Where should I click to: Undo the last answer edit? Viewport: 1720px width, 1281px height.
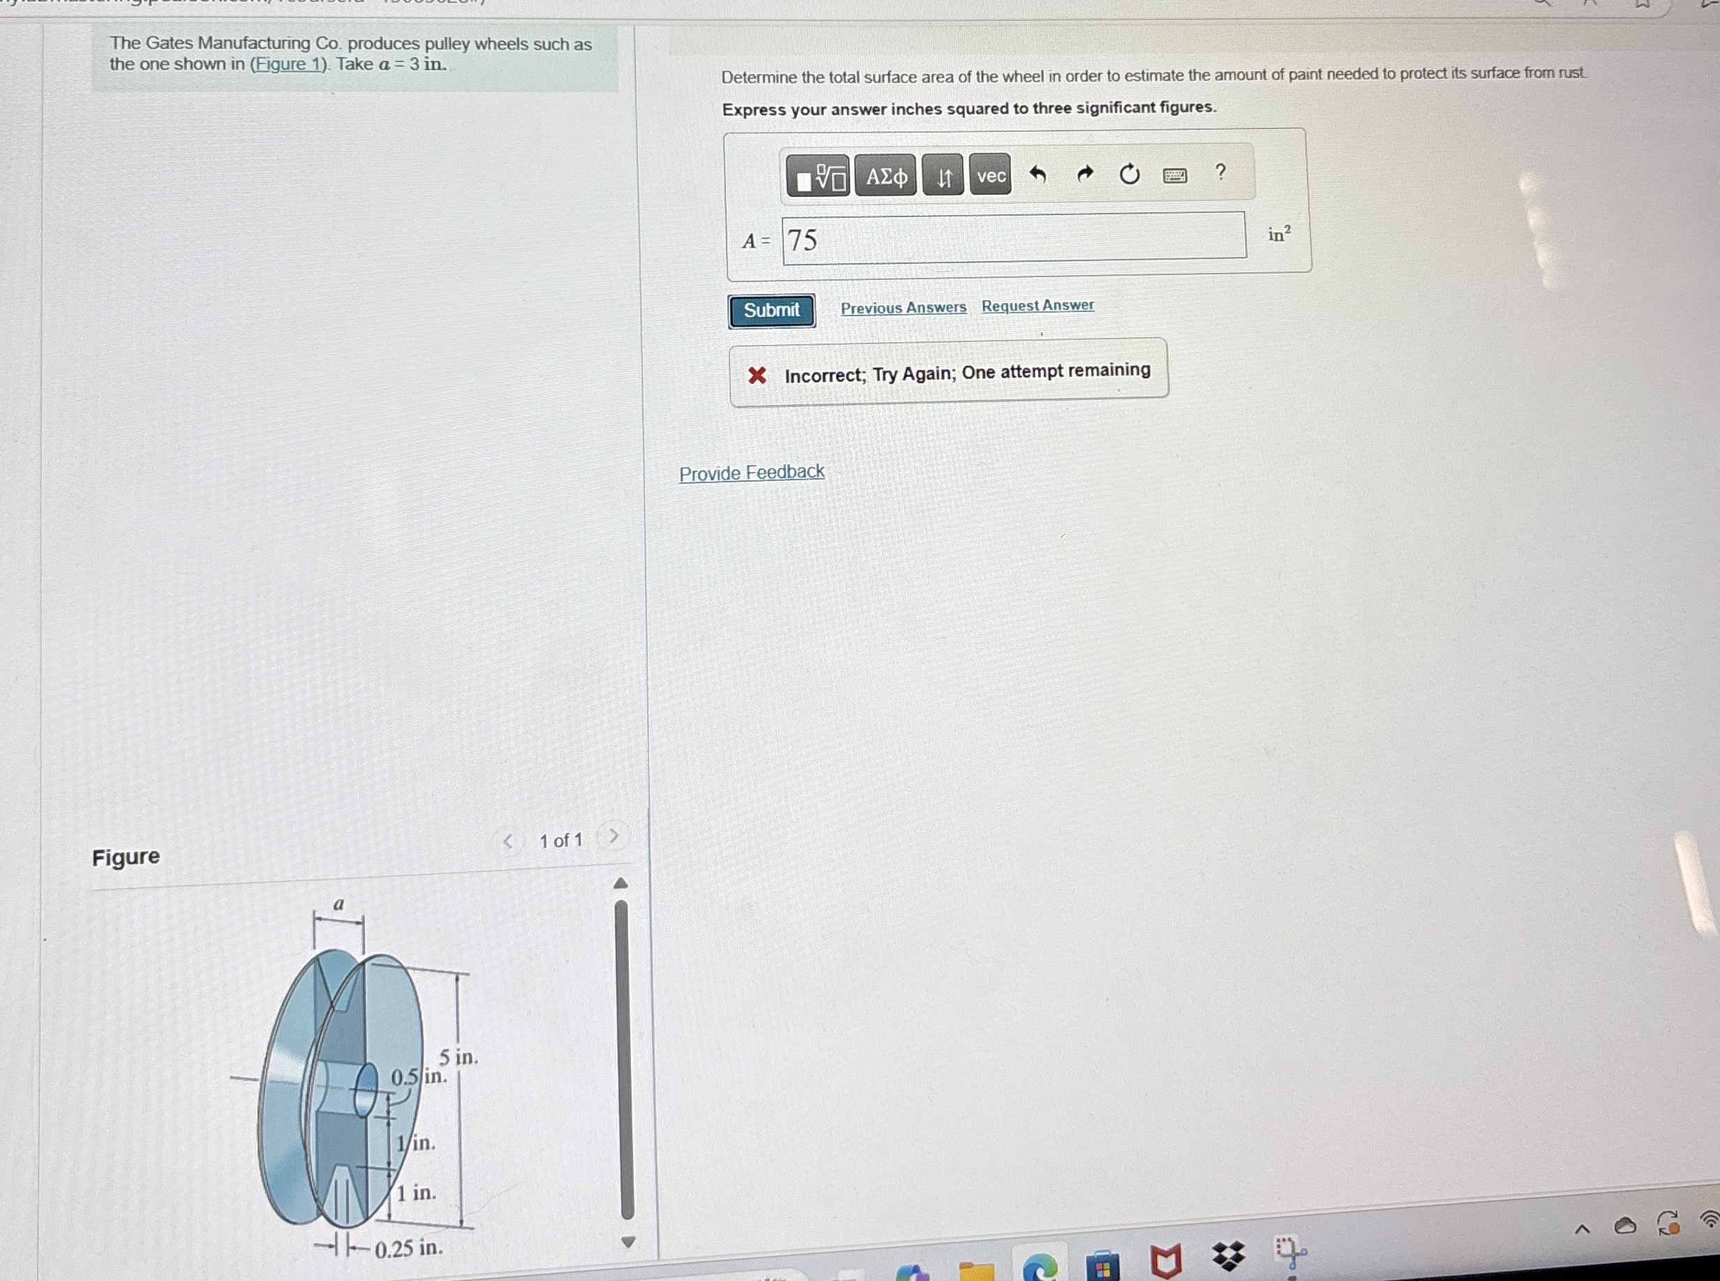(1037, 175)
